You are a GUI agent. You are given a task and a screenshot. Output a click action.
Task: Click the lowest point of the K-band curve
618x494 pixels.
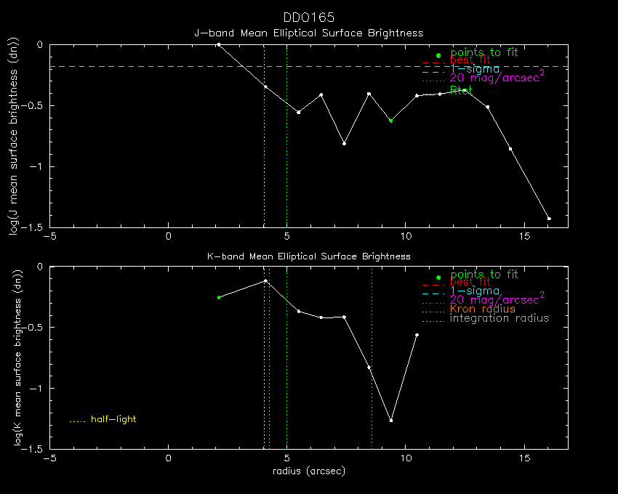[x=391, y=421]
